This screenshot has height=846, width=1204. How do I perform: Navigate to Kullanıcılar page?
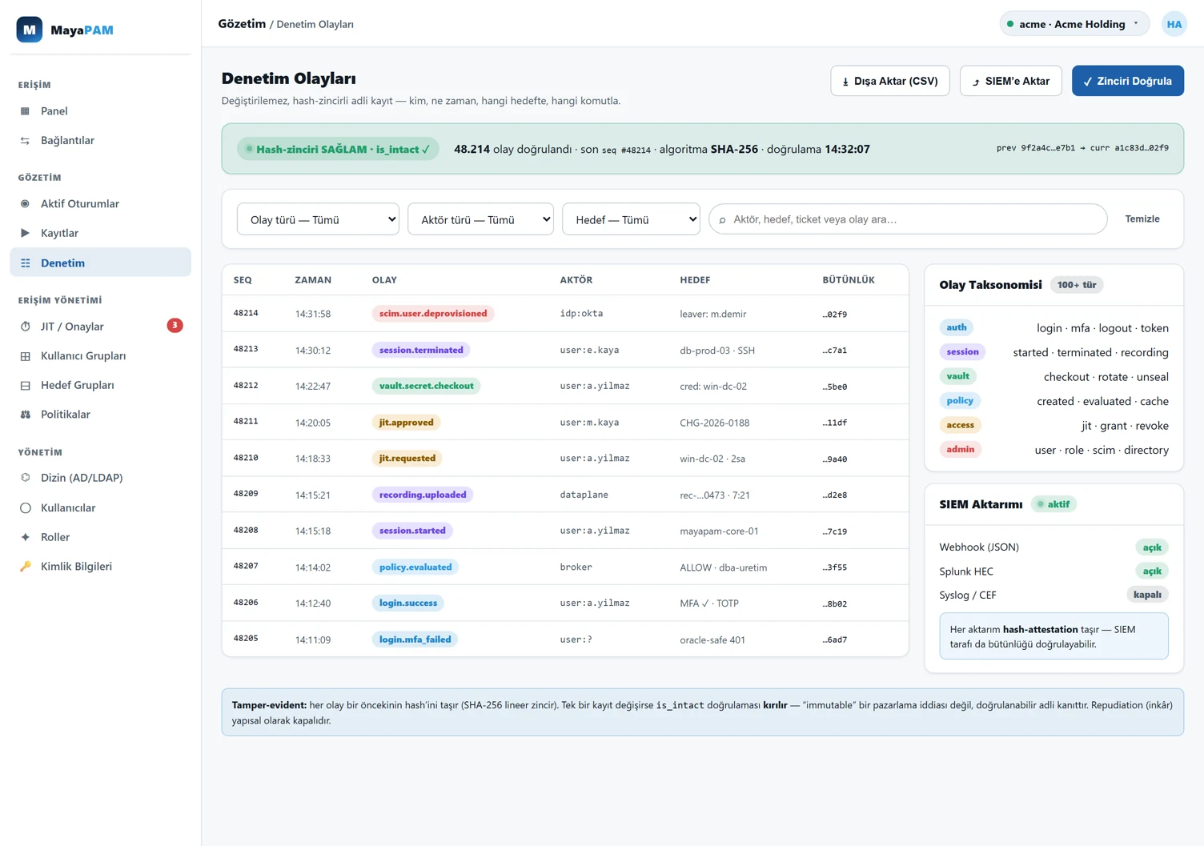[100, 508]
